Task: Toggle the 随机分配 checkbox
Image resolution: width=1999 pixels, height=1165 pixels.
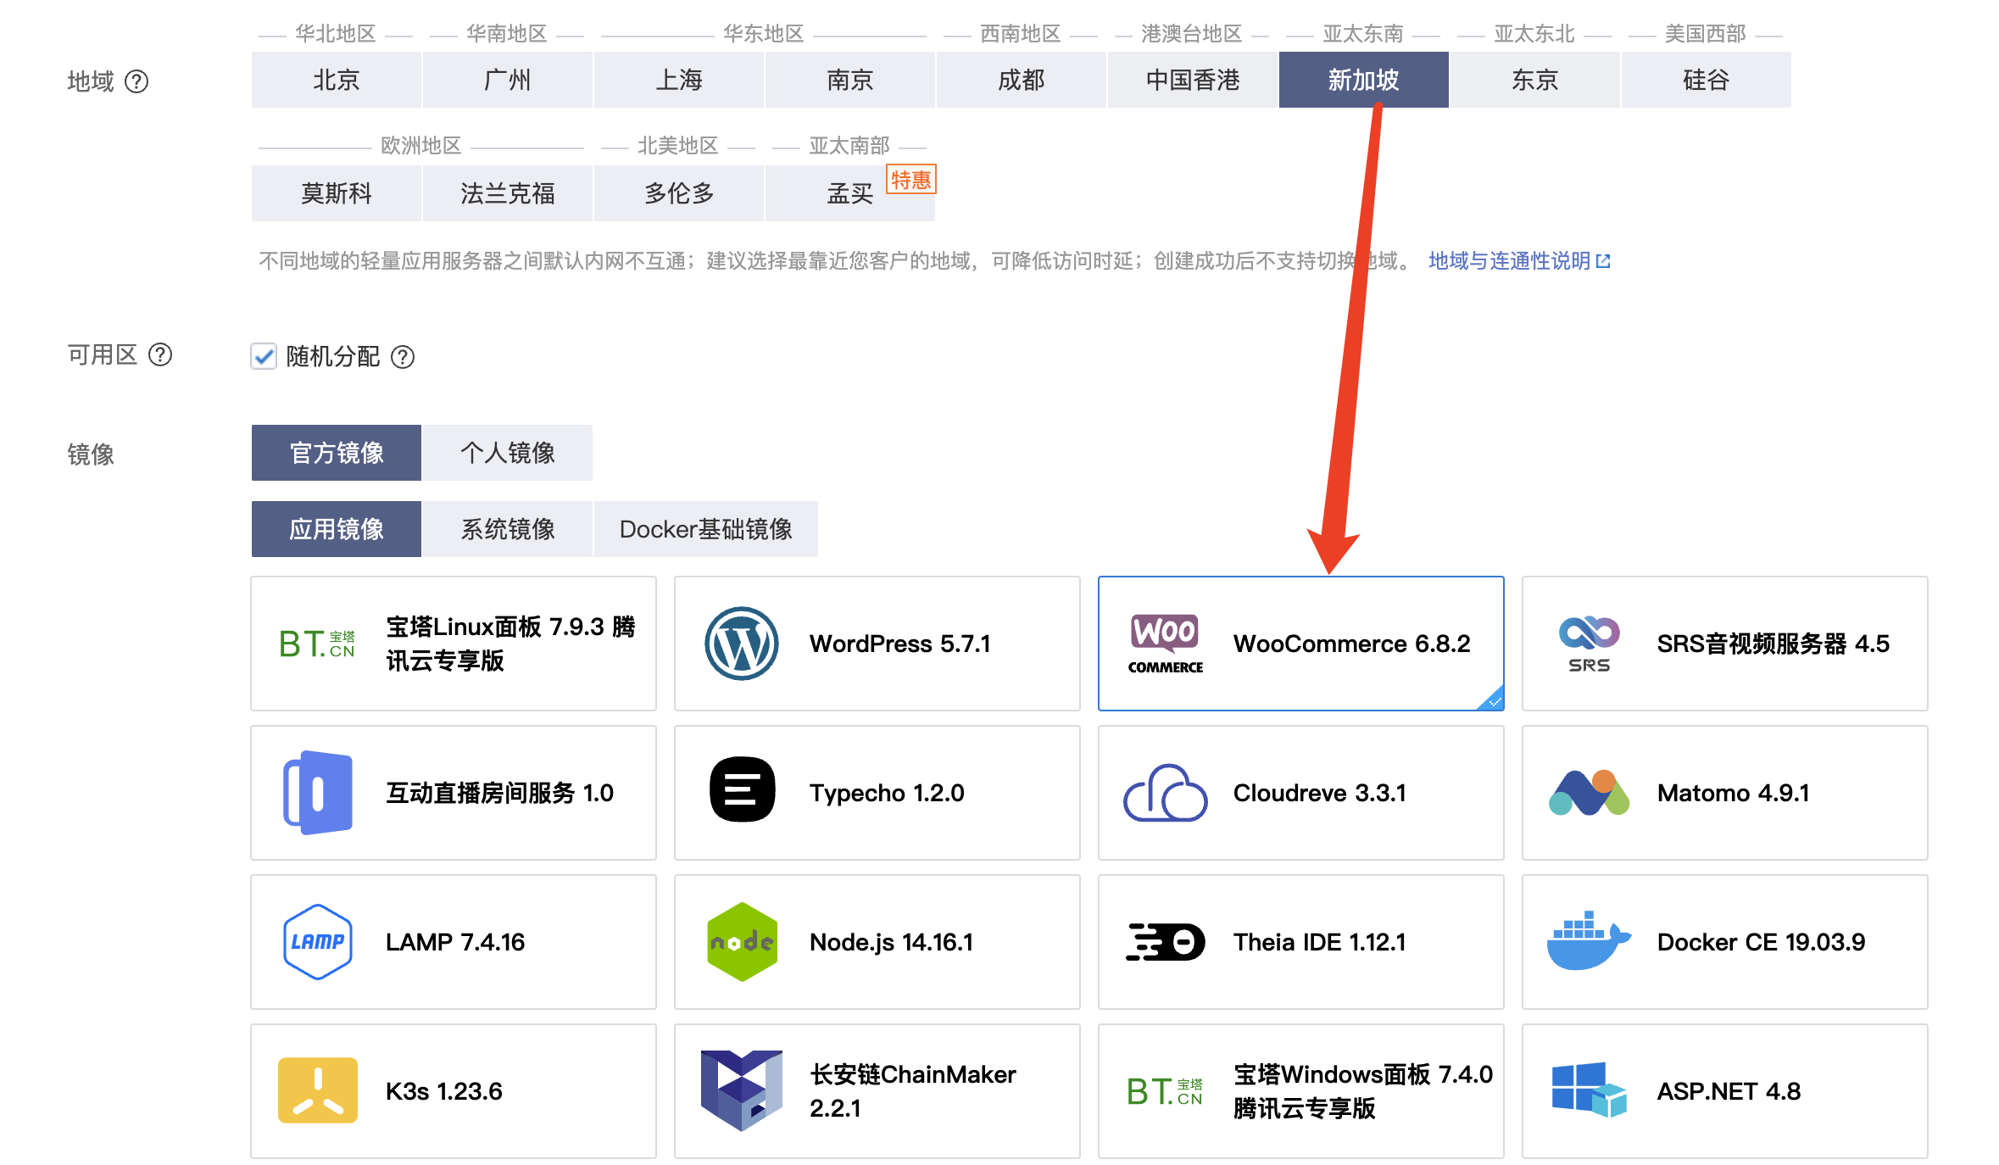Action: click(264, 356)
